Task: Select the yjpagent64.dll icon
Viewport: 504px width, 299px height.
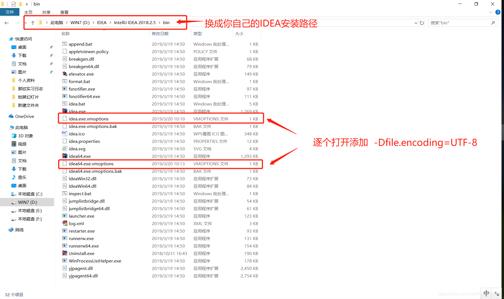Action: tap(65, 275)
